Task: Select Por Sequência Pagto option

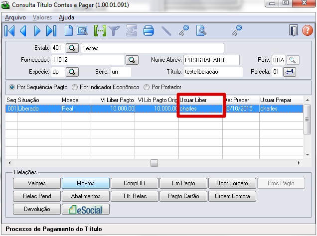Action: point(38,87)
